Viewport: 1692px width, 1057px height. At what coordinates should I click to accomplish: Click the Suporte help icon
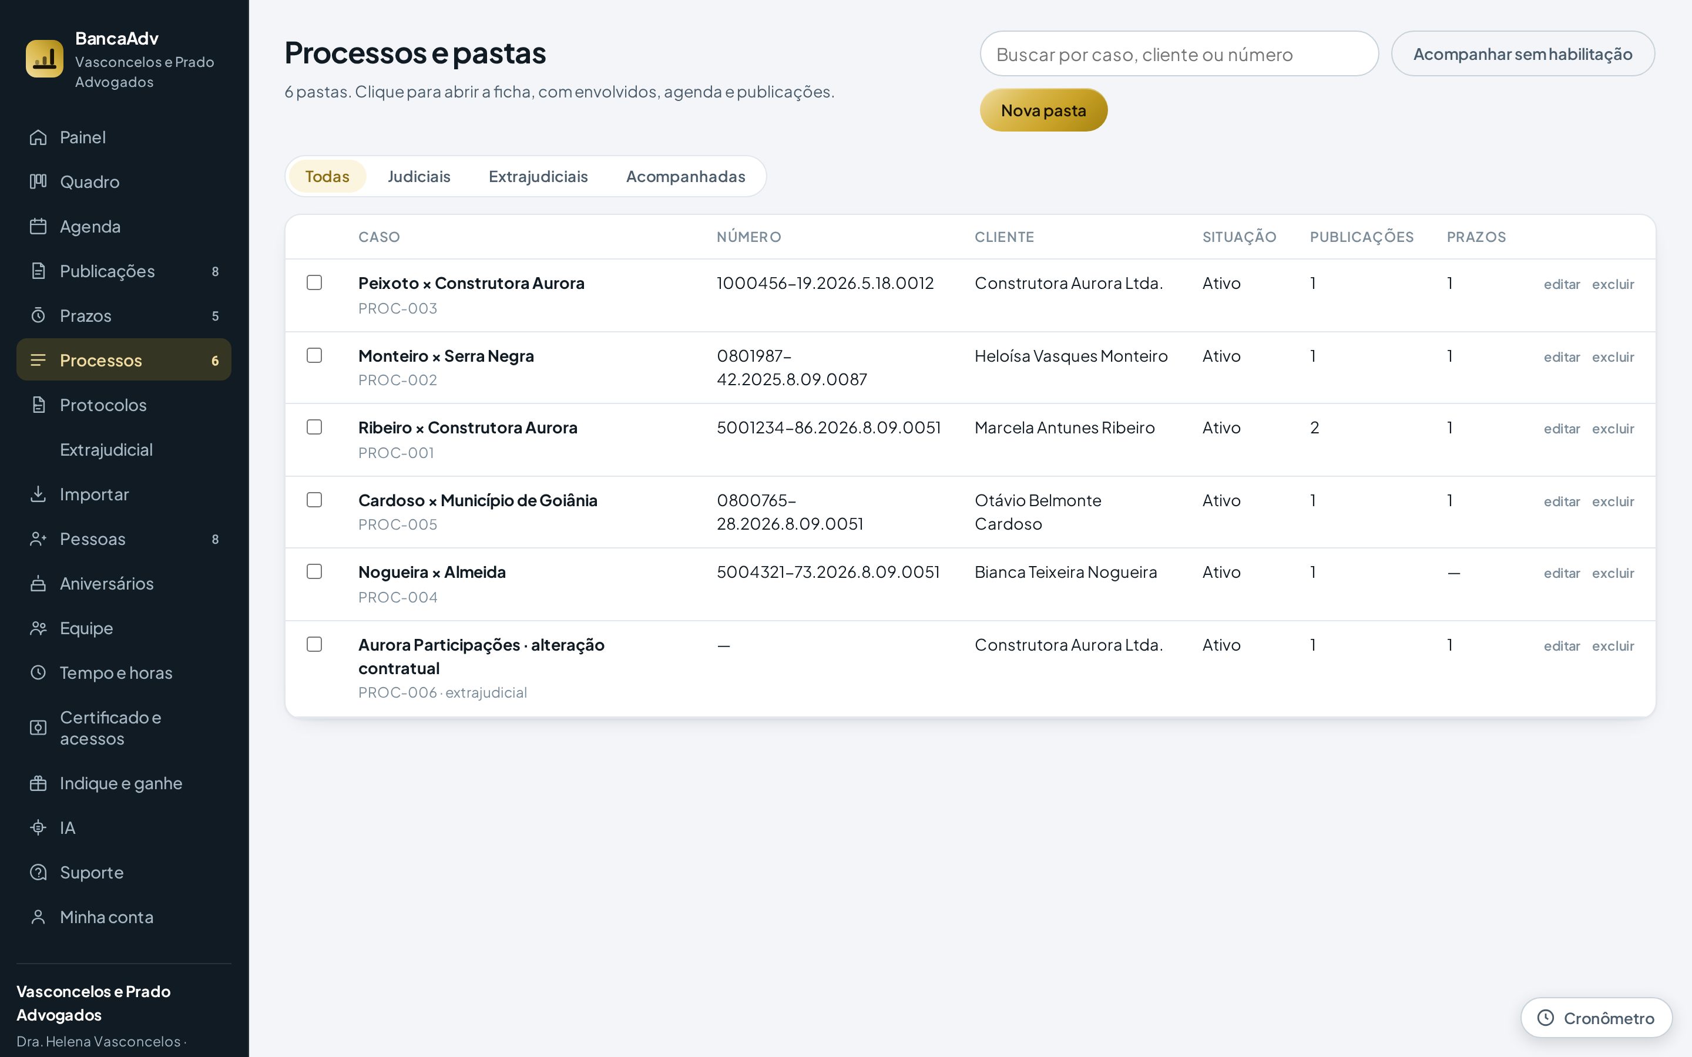coord(38,873)
